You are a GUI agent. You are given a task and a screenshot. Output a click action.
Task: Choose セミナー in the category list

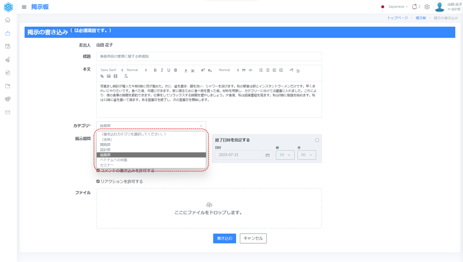click(x=107, y=165)
